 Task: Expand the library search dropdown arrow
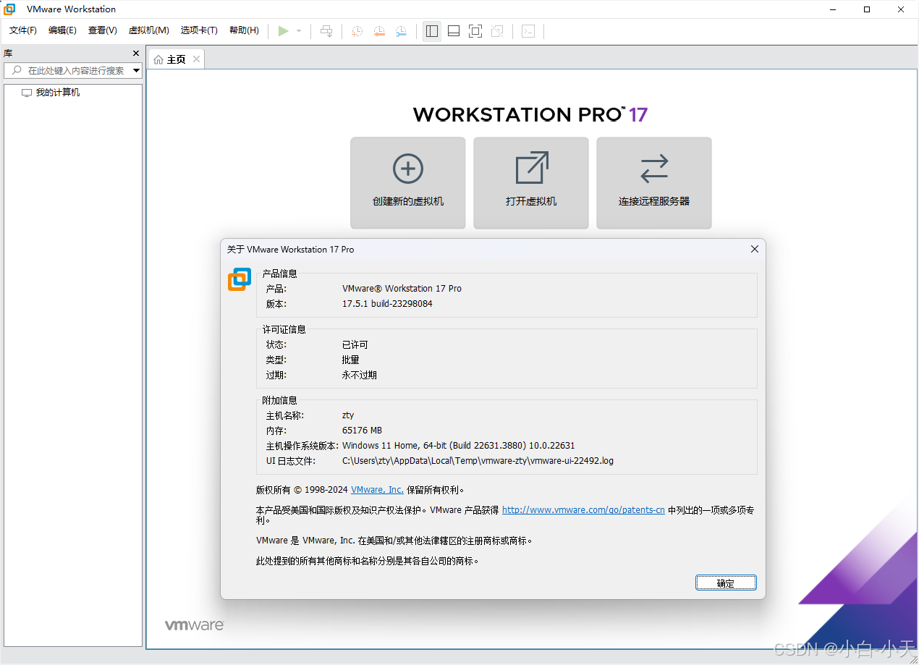click(136, 70)
